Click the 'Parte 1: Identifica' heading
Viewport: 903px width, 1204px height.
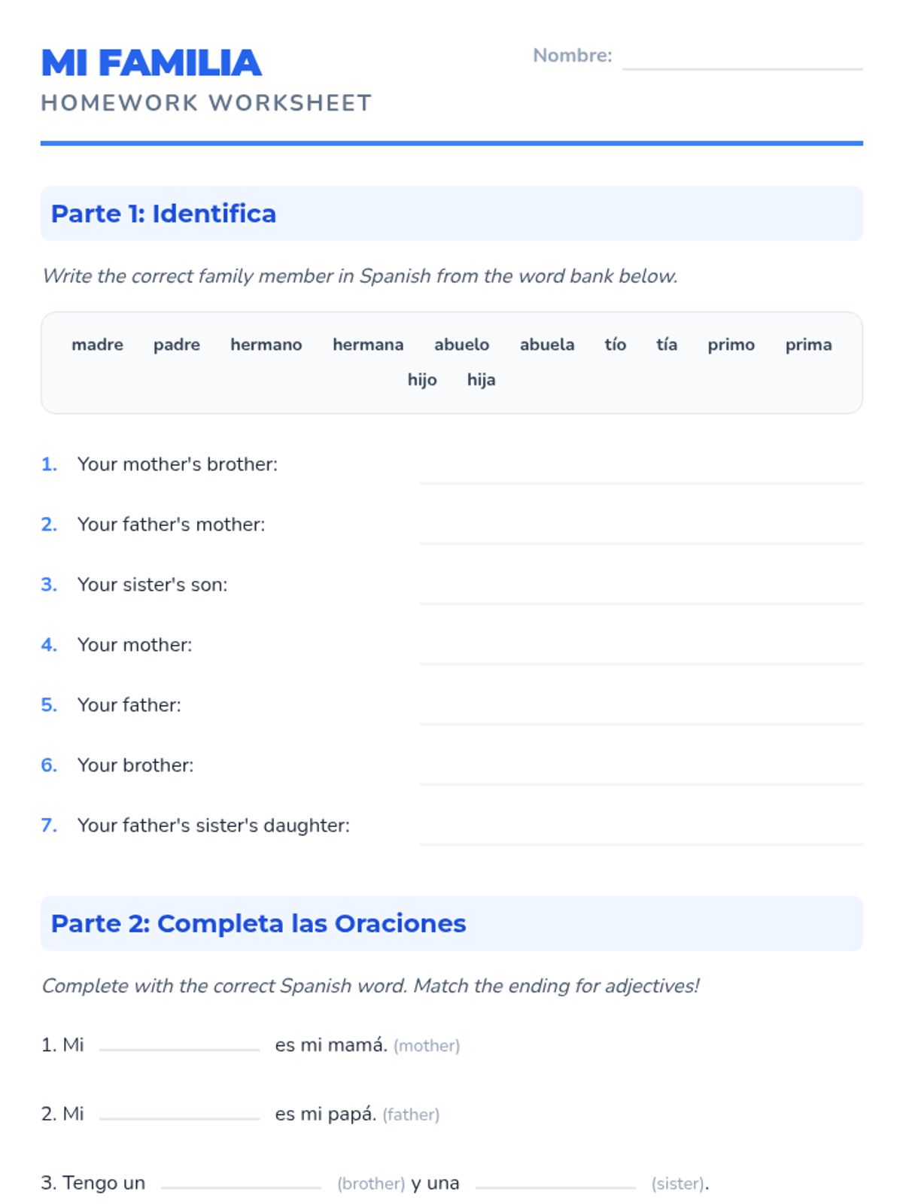tap(163, 214)
